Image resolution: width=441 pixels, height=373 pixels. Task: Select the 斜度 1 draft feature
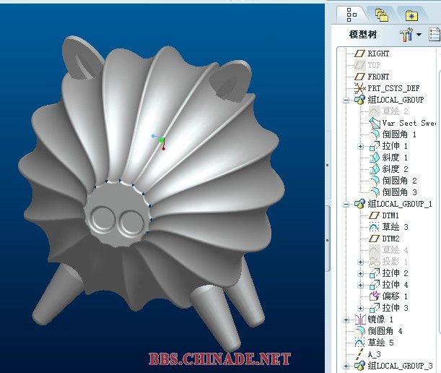click(x=388, y=158)
